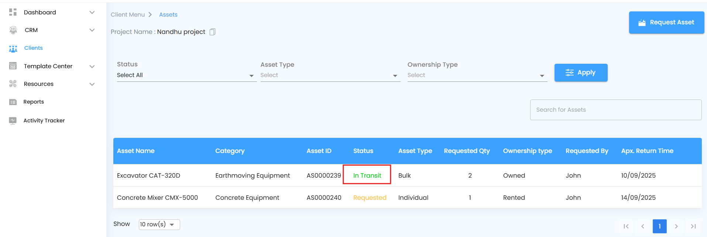Change rows shown with 10 row(s) selector
Screen dimensions: 707x237
point(159,224)
